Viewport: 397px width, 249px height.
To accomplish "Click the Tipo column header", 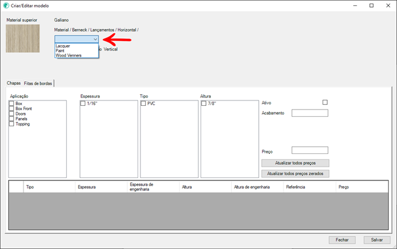I will tap(49, 187).
